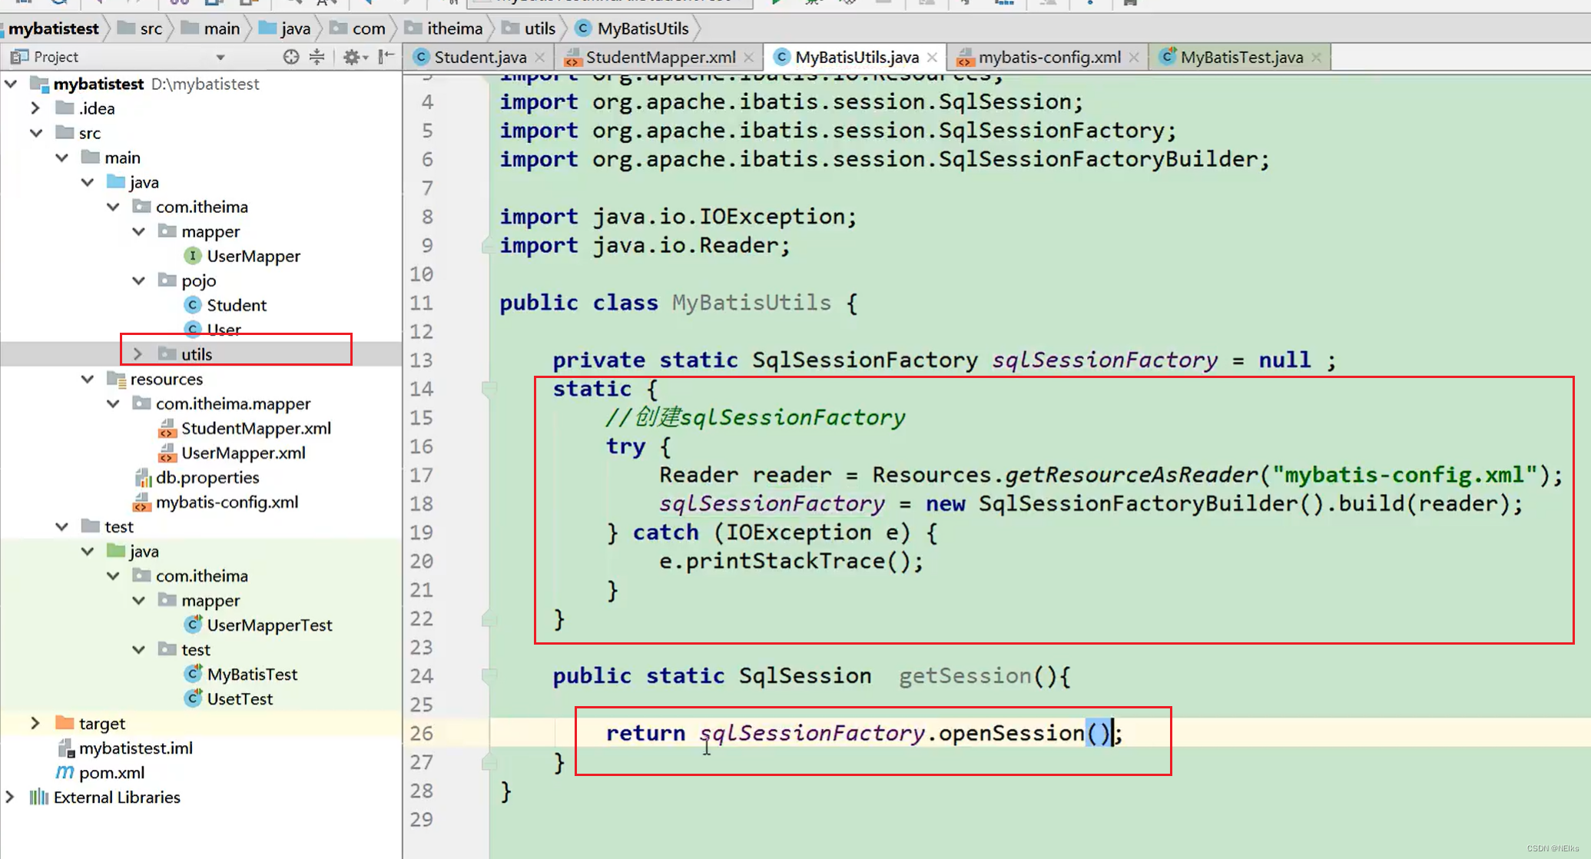Expand External Libraries node

(x=10, y=797)
